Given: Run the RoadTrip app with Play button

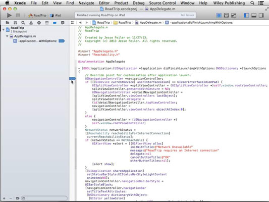Looking at the screenshot, I should coord(9,16).
